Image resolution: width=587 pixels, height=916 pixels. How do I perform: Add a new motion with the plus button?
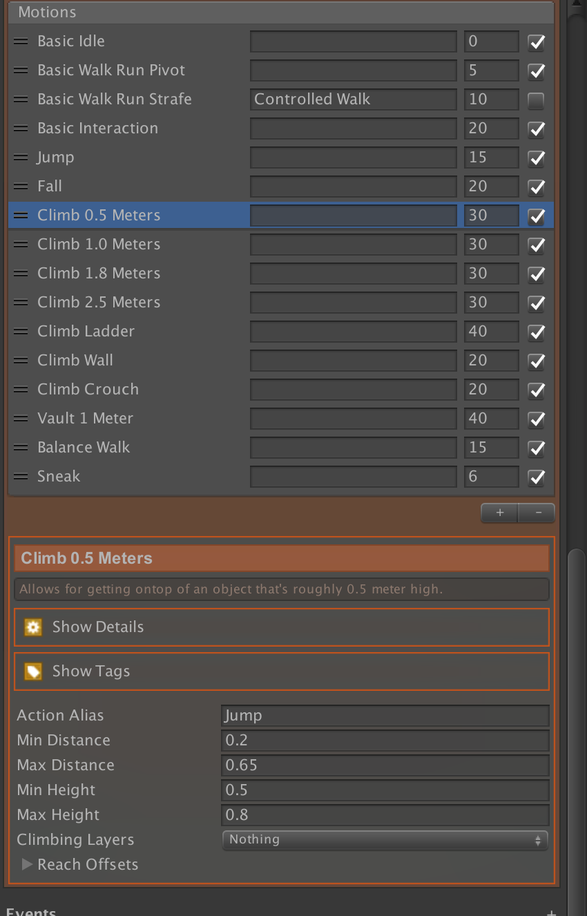point(499,513)
